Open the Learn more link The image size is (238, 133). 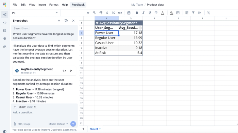click(x=70, y=130)
